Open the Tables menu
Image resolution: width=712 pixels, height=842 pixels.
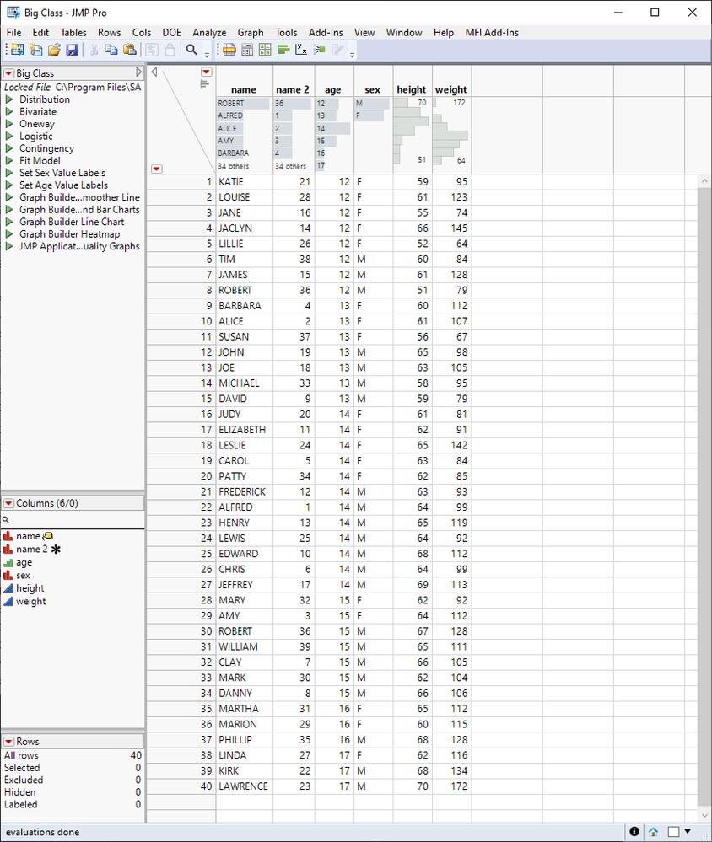(73, 32)
